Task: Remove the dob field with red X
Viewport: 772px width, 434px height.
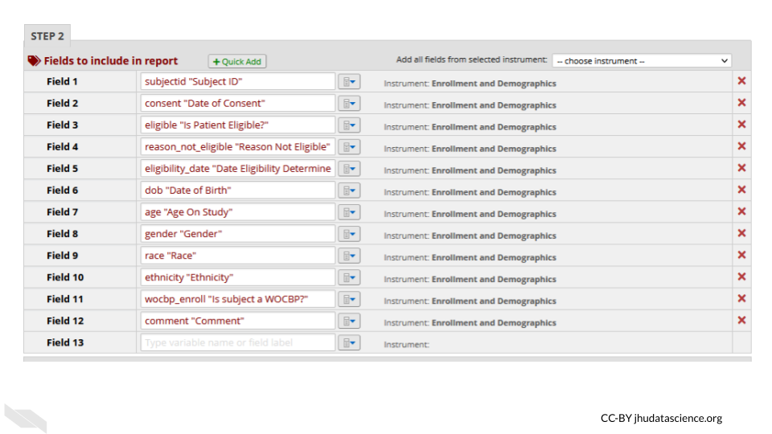Action: (741, 190)
